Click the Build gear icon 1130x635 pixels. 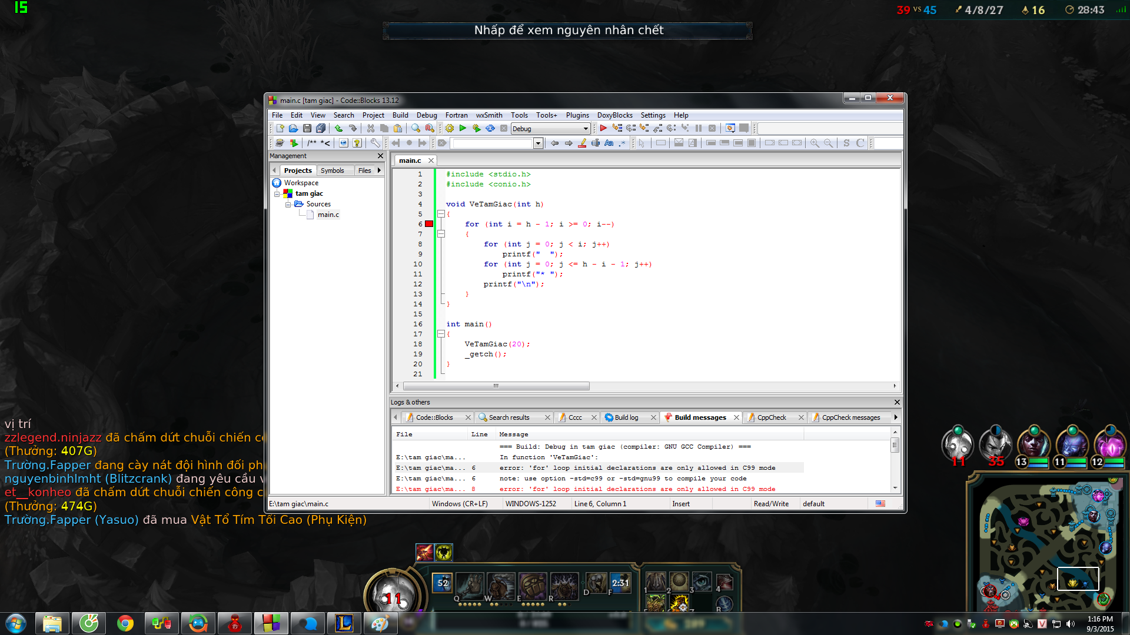450,128
